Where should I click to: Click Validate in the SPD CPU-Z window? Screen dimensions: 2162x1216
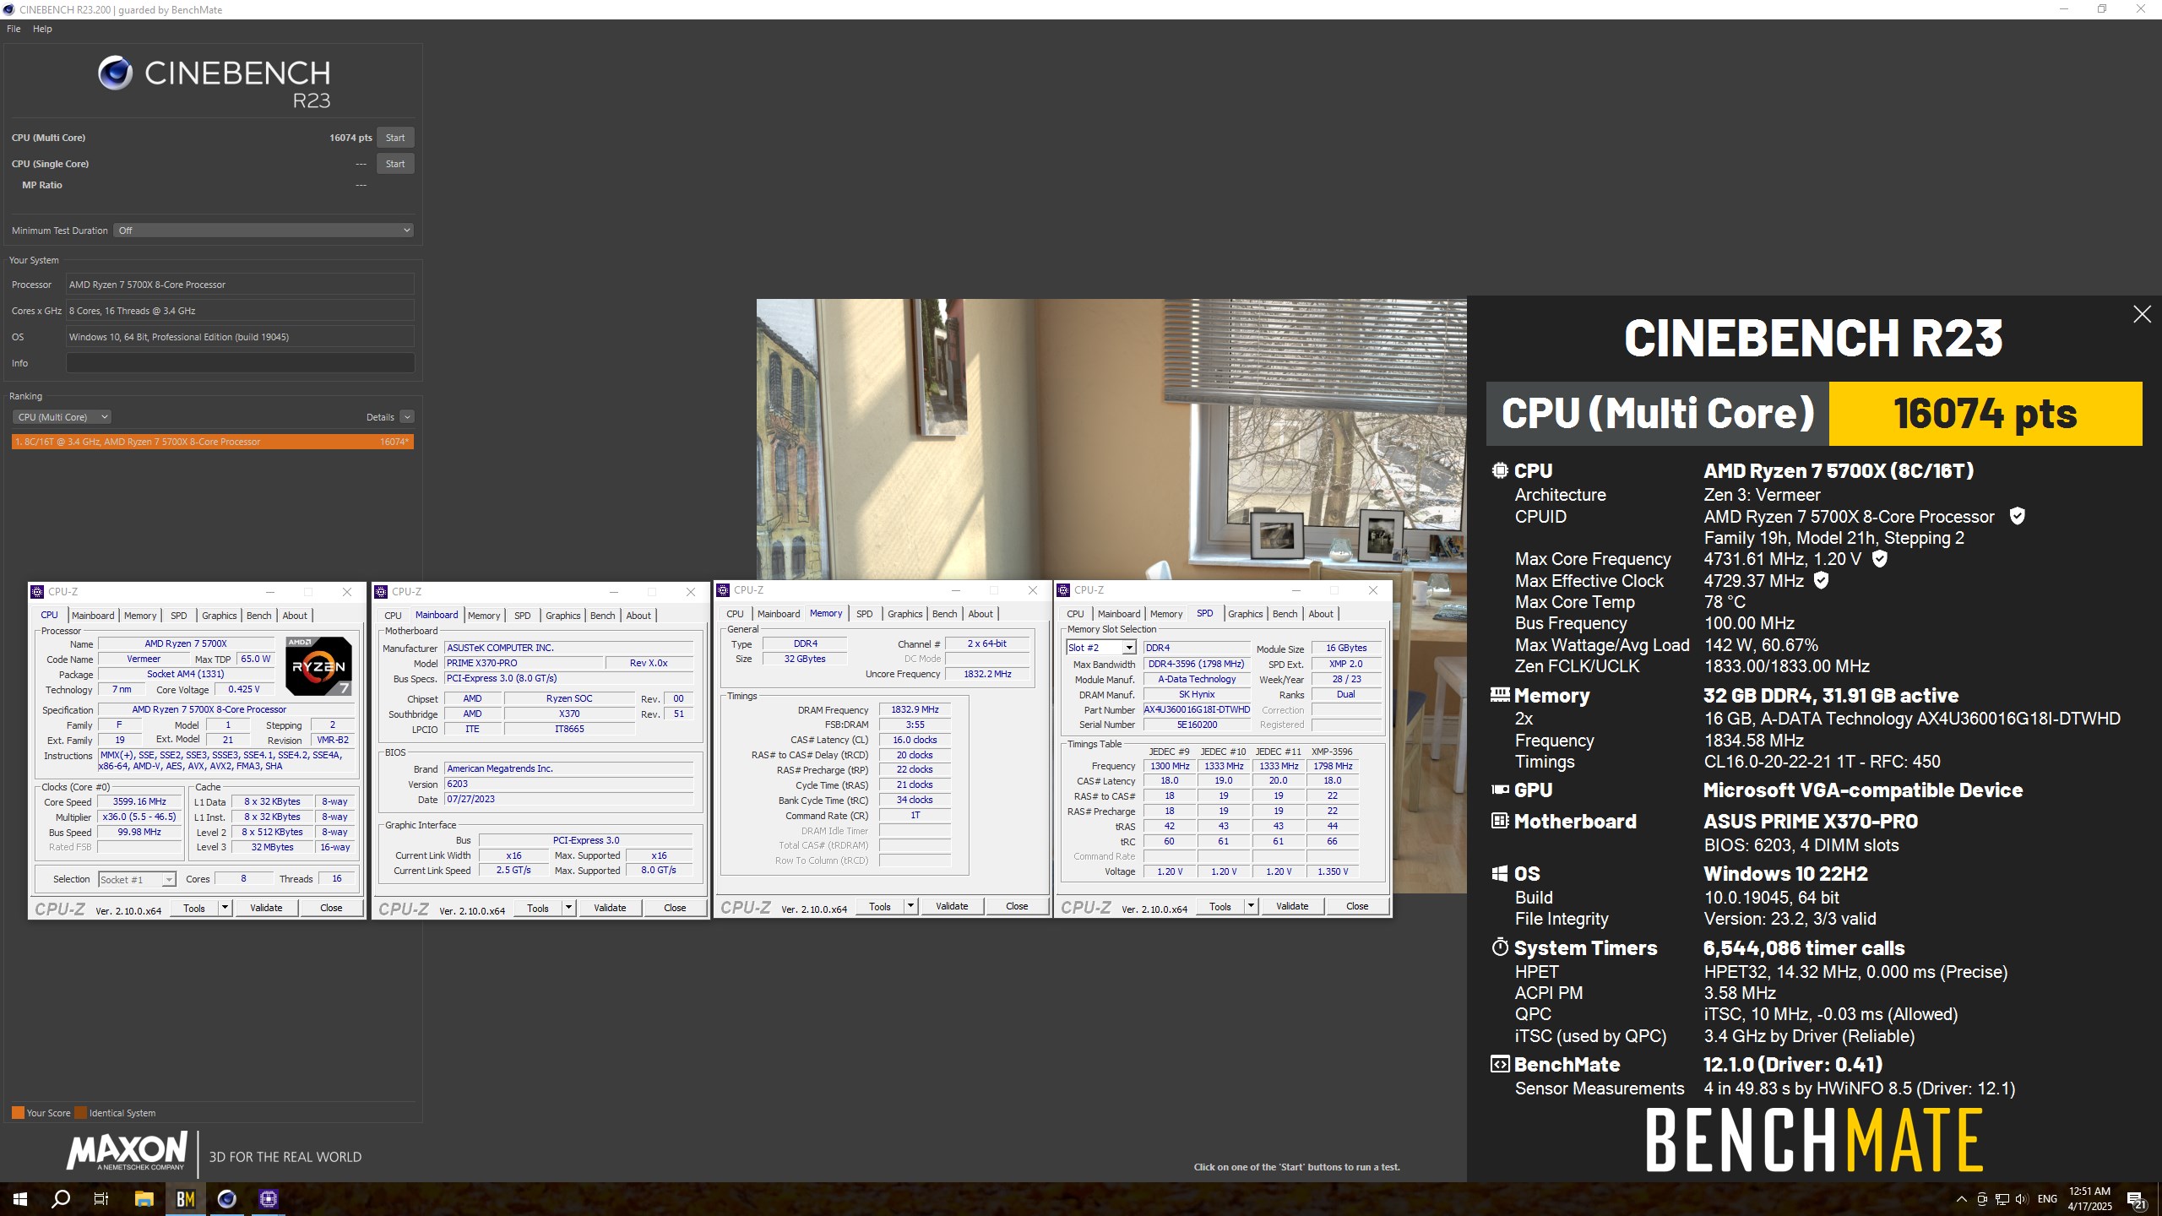[x=1292, y=906]
